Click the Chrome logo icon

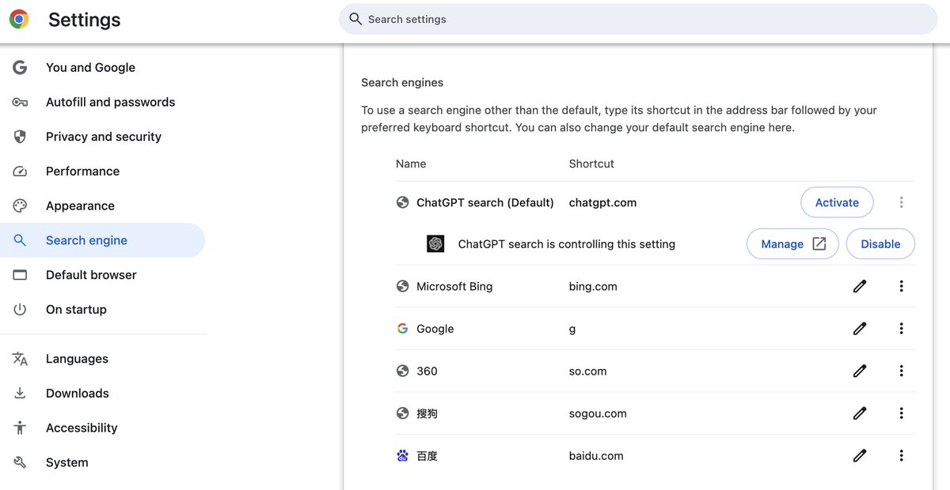coord(19,20)
